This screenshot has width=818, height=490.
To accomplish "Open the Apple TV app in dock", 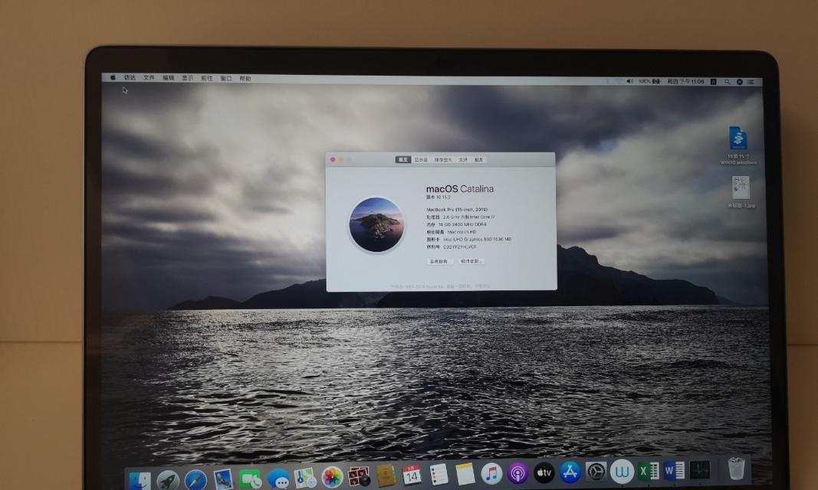I will click(x=544, y=472).
